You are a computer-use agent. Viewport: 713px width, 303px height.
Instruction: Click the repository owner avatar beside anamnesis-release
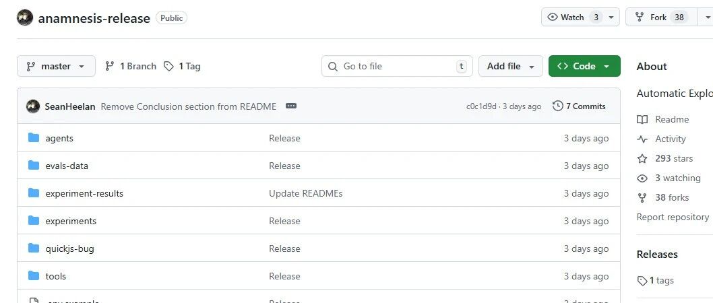click(25, 18)
